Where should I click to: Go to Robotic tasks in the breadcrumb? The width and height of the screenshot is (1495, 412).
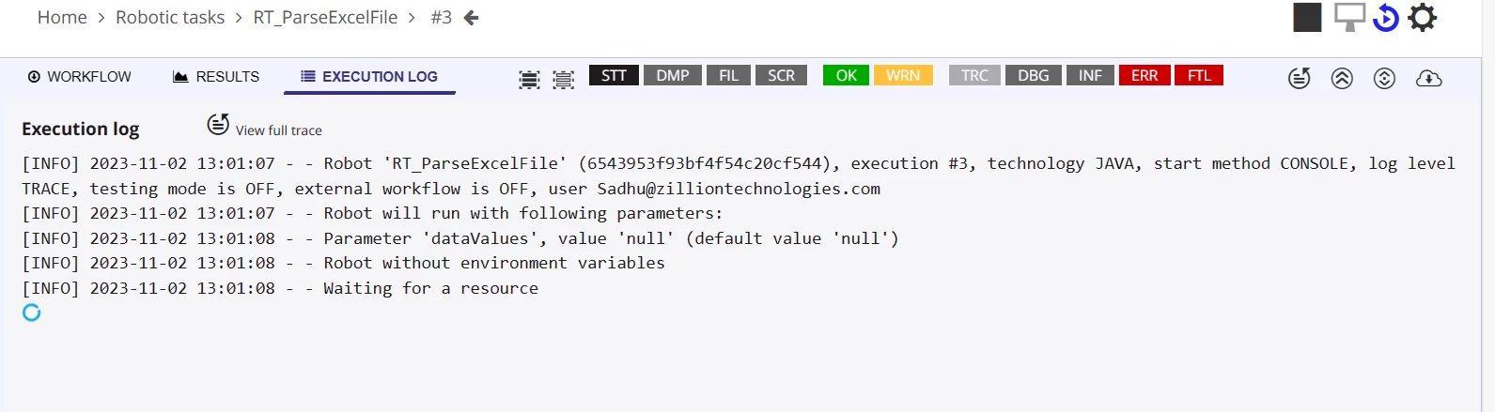170,18
